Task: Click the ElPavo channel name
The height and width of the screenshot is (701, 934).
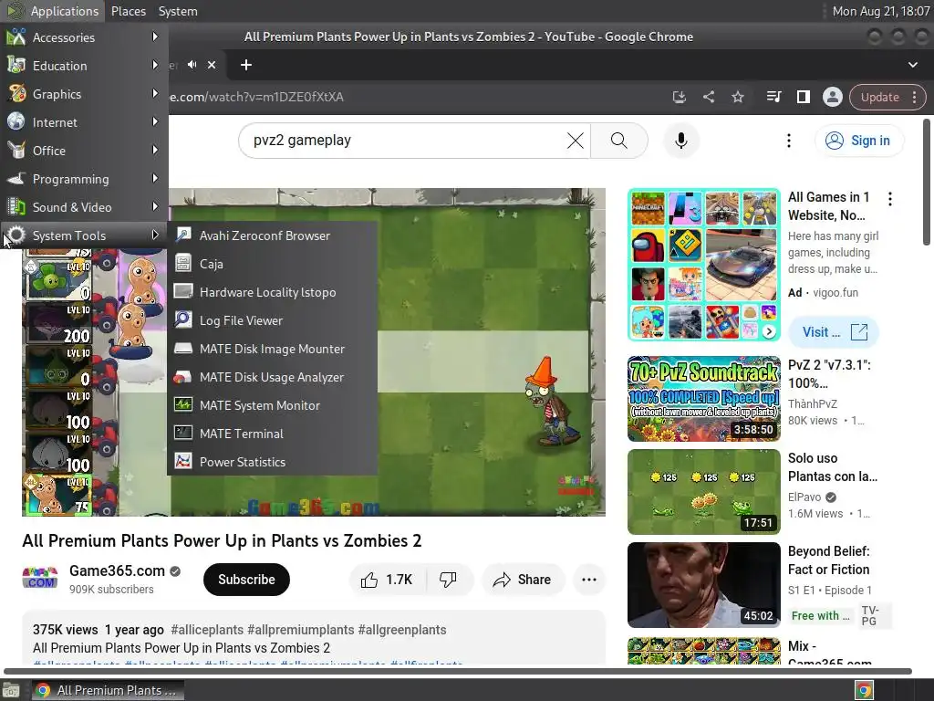Action: click(804, 497)
